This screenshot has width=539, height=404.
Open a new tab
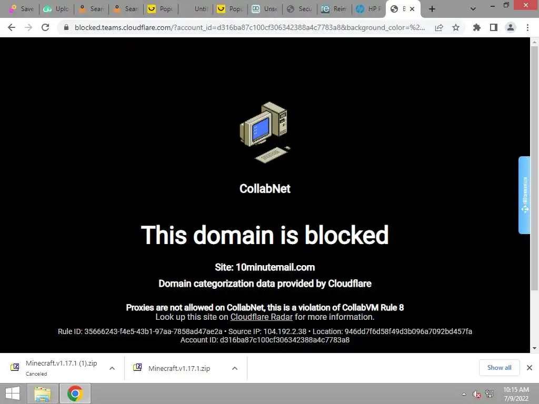(x=432, y=9)
